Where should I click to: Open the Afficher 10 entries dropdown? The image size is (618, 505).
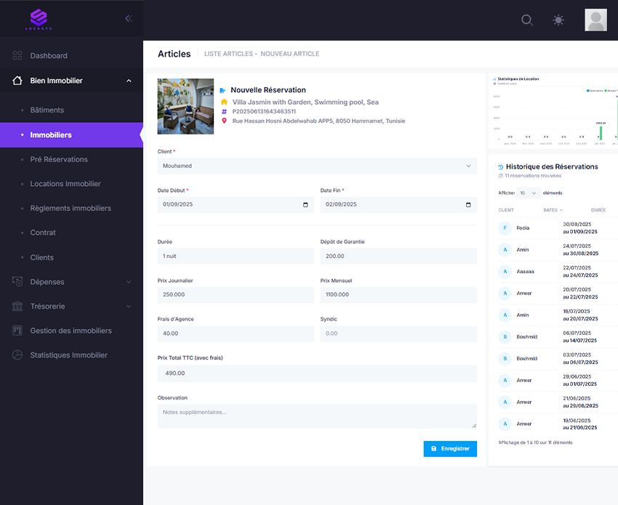(x=528, y=193)
